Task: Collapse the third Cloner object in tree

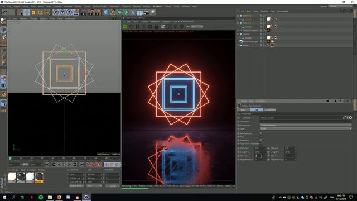Action: pyautogui.click(x=238, y=34)
